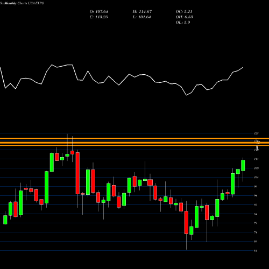Click the close value C: 113.25
Screen dimensions: 269x269
coord(99,17)
